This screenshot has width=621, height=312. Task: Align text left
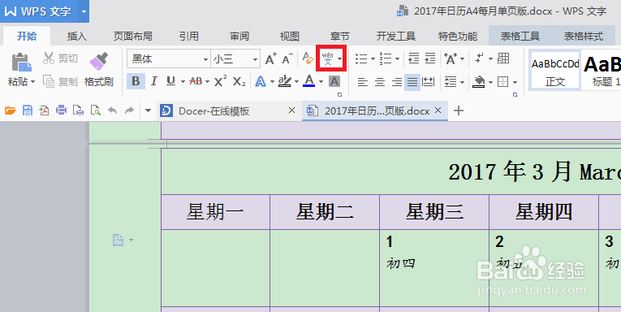point(362,82)
